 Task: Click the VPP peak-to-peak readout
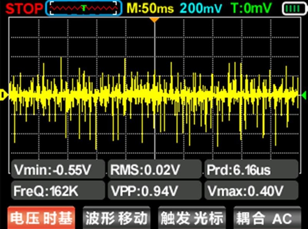[x=154, y=190]
